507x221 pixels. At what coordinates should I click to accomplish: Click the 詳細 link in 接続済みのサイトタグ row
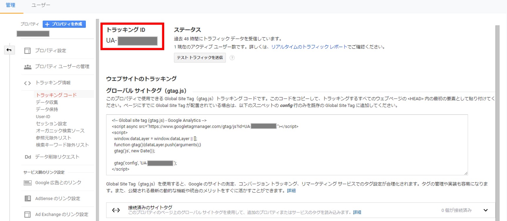(x=357, y=212)
